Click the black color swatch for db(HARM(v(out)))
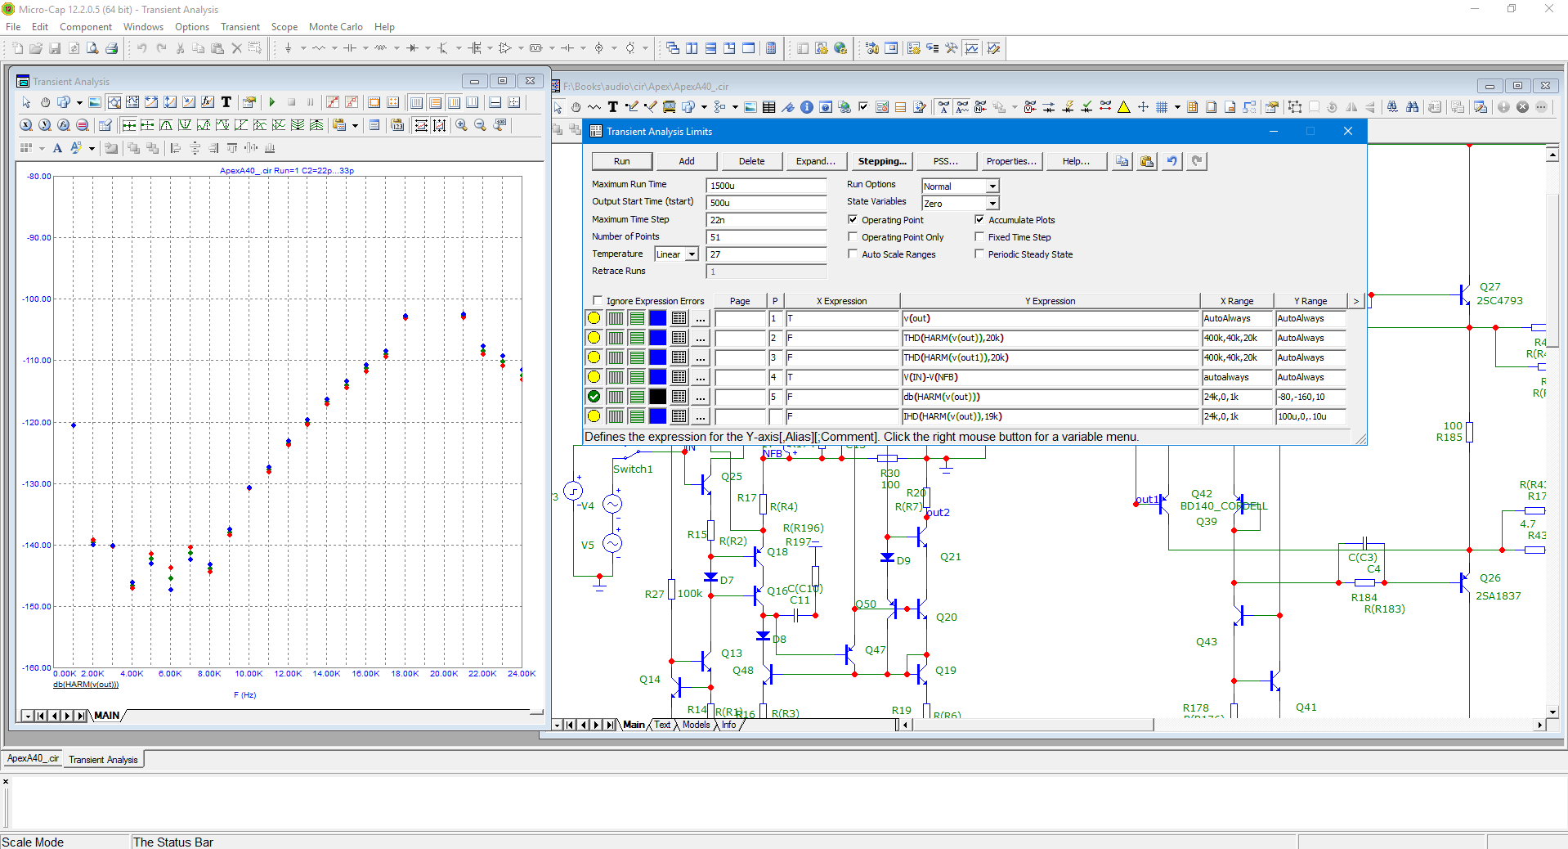1568x849 pixels. [x=657, y=397]
